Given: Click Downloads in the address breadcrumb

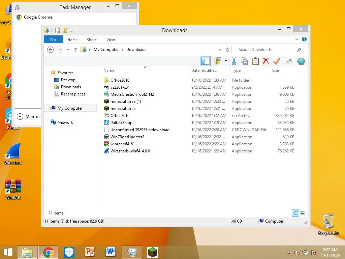Looking at the screenshot, I should (x=136, y=50).
